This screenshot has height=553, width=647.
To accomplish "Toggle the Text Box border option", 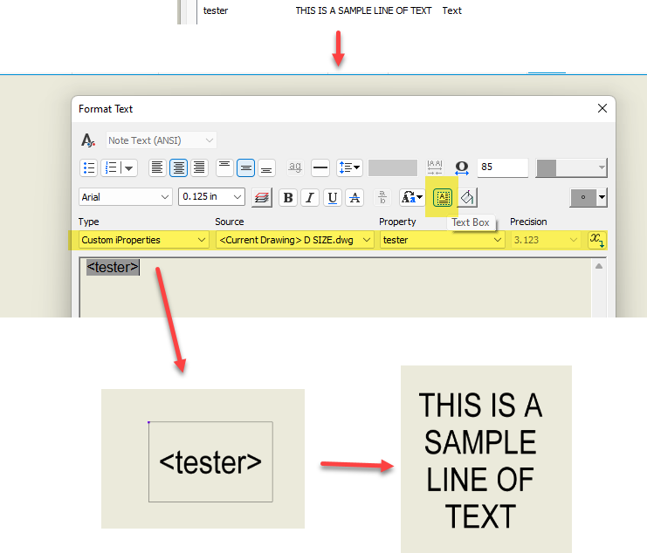I will point(443,198).
